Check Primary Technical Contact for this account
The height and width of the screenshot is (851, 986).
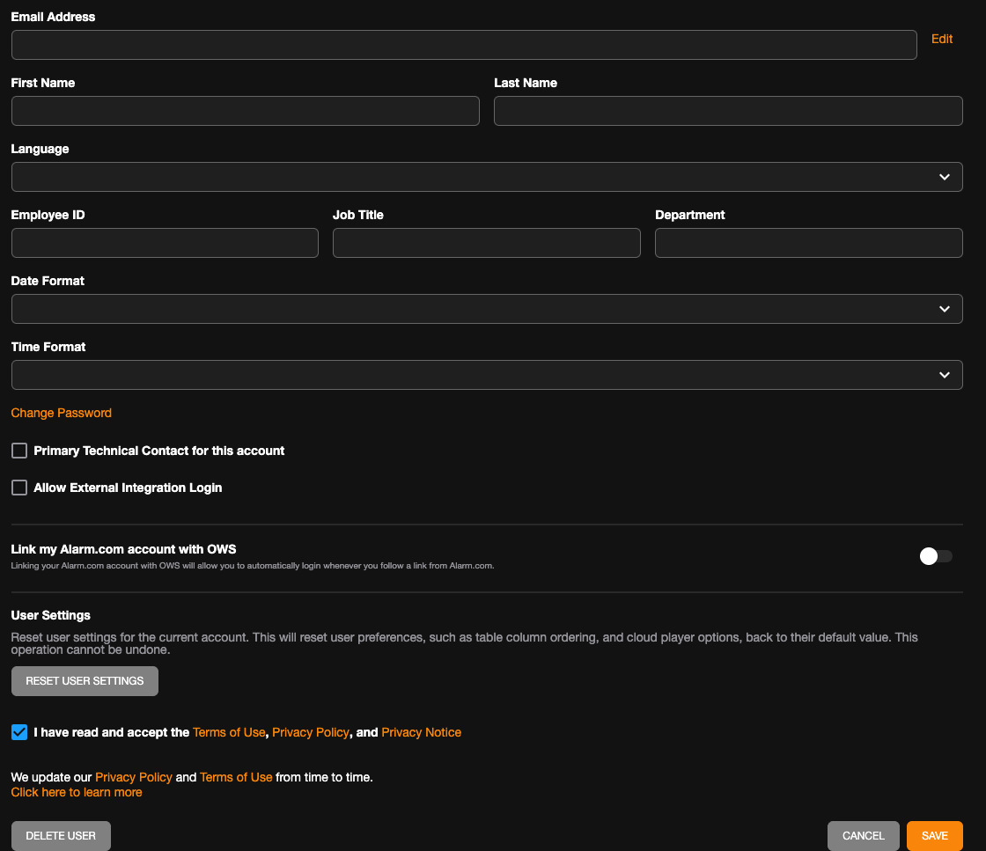19,451
